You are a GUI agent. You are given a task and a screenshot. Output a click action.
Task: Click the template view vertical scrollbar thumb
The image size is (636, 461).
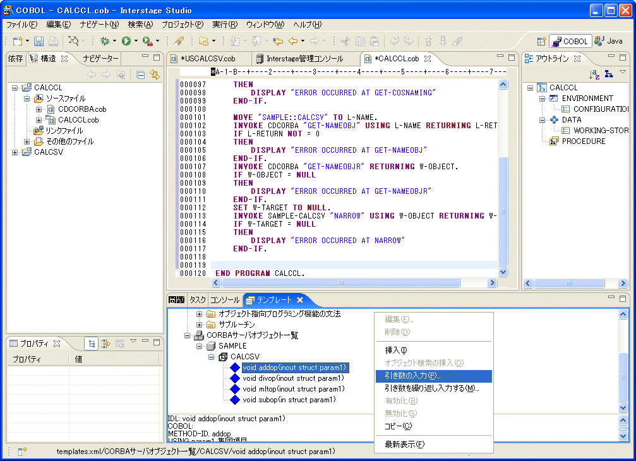coord(623,377)
